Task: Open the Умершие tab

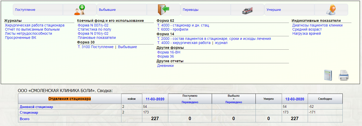Action: click(274, 10)
